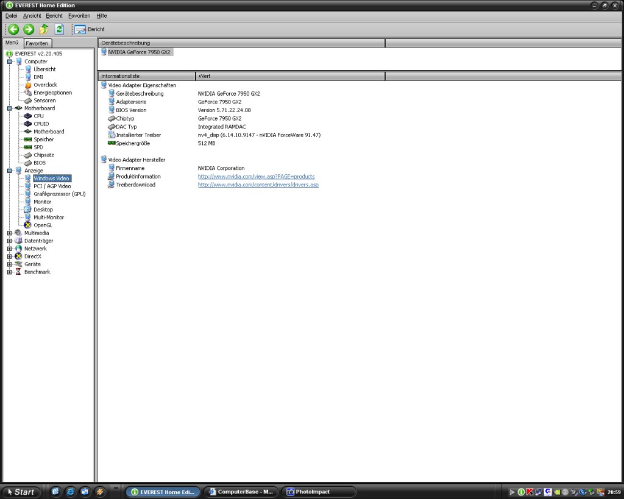Select the Windows Video tree item
Image resolution: width=624 pixels, height=499 pixels.
pyautogui.click(x=52, y=179)
